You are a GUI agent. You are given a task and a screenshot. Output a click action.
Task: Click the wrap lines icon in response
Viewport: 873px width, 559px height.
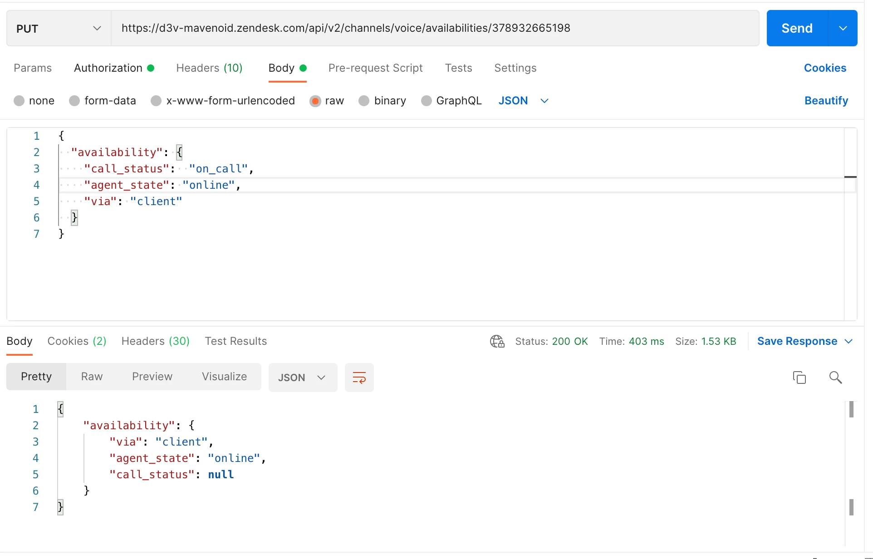pyautogui.click(x=359, y=378)
